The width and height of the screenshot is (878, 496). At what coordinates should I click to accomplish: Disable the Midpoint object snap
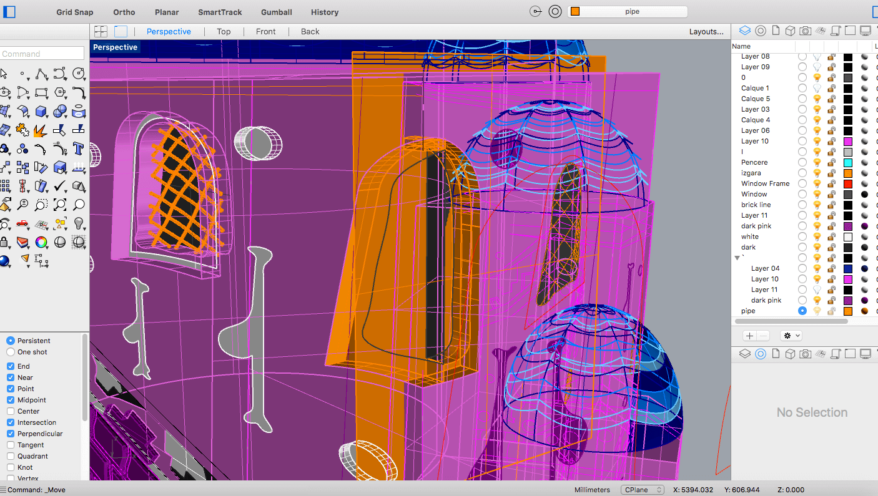pos(11,400)
